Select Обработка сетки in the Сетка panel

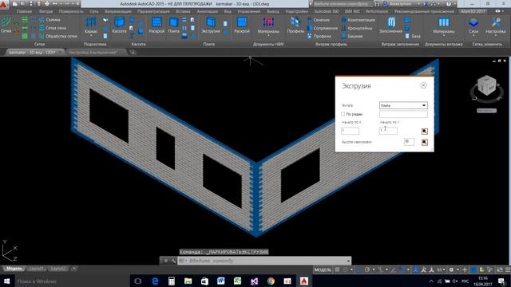click(x=58, y=36)
